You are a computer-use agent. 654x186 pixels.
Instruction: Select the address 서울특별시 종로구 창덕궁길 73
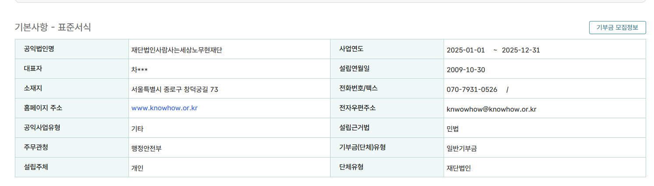coord(175,89)
